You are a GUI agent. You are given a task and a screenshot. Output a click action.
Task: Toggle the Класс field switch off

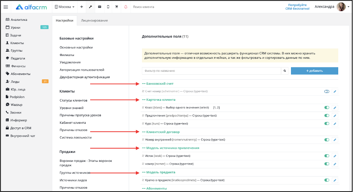coord(327,108)
